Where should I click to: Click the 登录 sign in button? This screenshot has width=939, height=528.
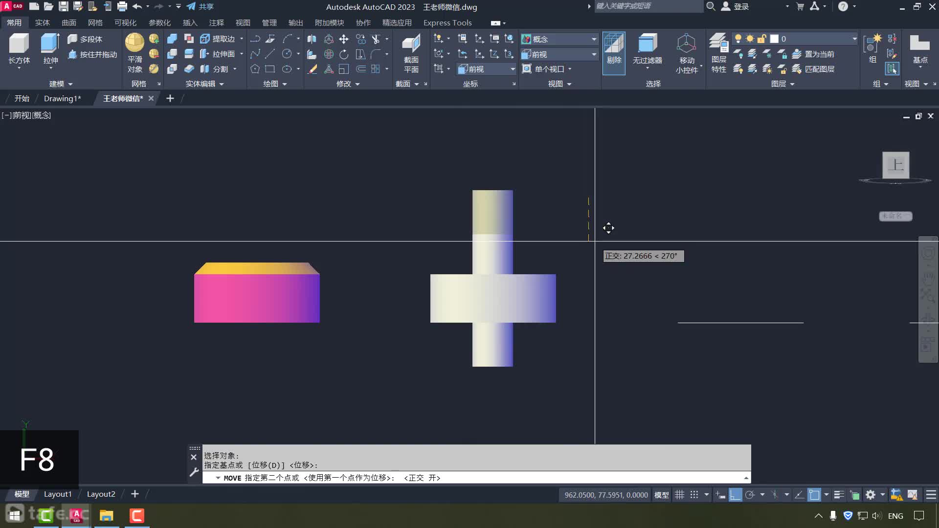point(735,6)
